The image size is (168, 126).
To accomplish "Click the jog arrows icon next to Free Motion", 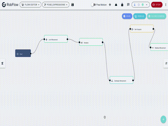I will [110, 5].
